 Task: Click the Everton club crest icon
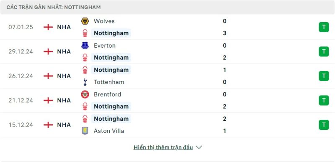point(85,46)
